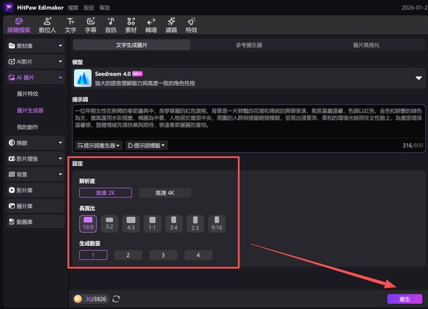Set generation count to 3
The height and width of the screenshot is (309, 428).
click(163, 255)
